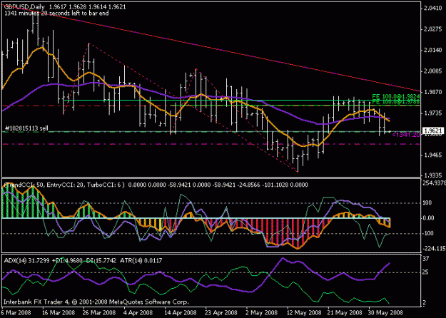Click the 2.0275 price axis label
The width and height of the screenshot is (446, 318).
[432, 29]
